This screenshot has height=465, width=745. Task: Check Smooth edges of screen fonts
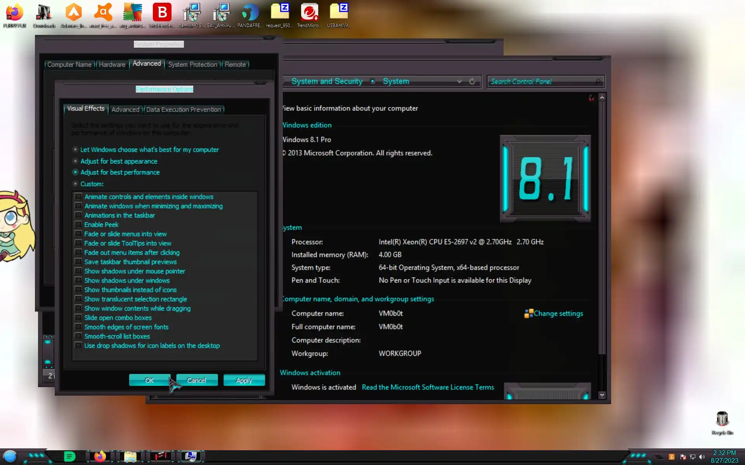[x=78, y=327]
